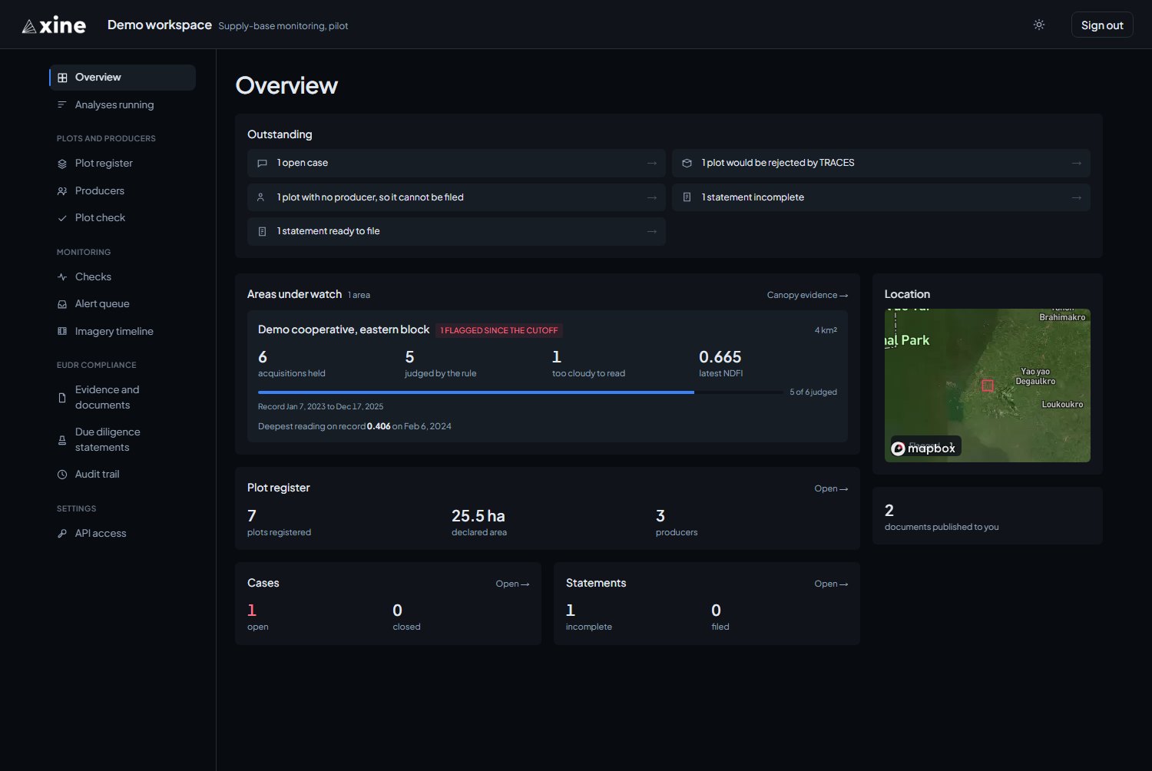Open the Plot register sidebar item
The height and width of the screenshot is (771, 1152).
123,163
